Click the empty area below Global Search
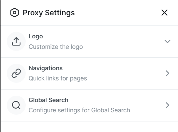178x132 pixels. coord(89,127)
